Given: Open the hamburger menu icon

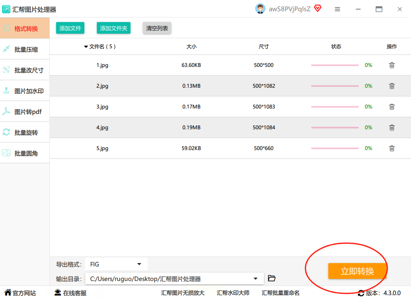Looking at the screenshot, I should pos(337,9).
